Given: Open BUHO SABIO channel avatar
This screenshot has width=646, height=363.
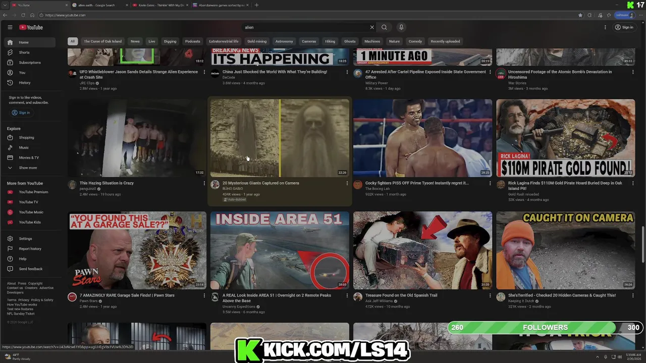Looking at the screenshot, I should click(214, 185).
